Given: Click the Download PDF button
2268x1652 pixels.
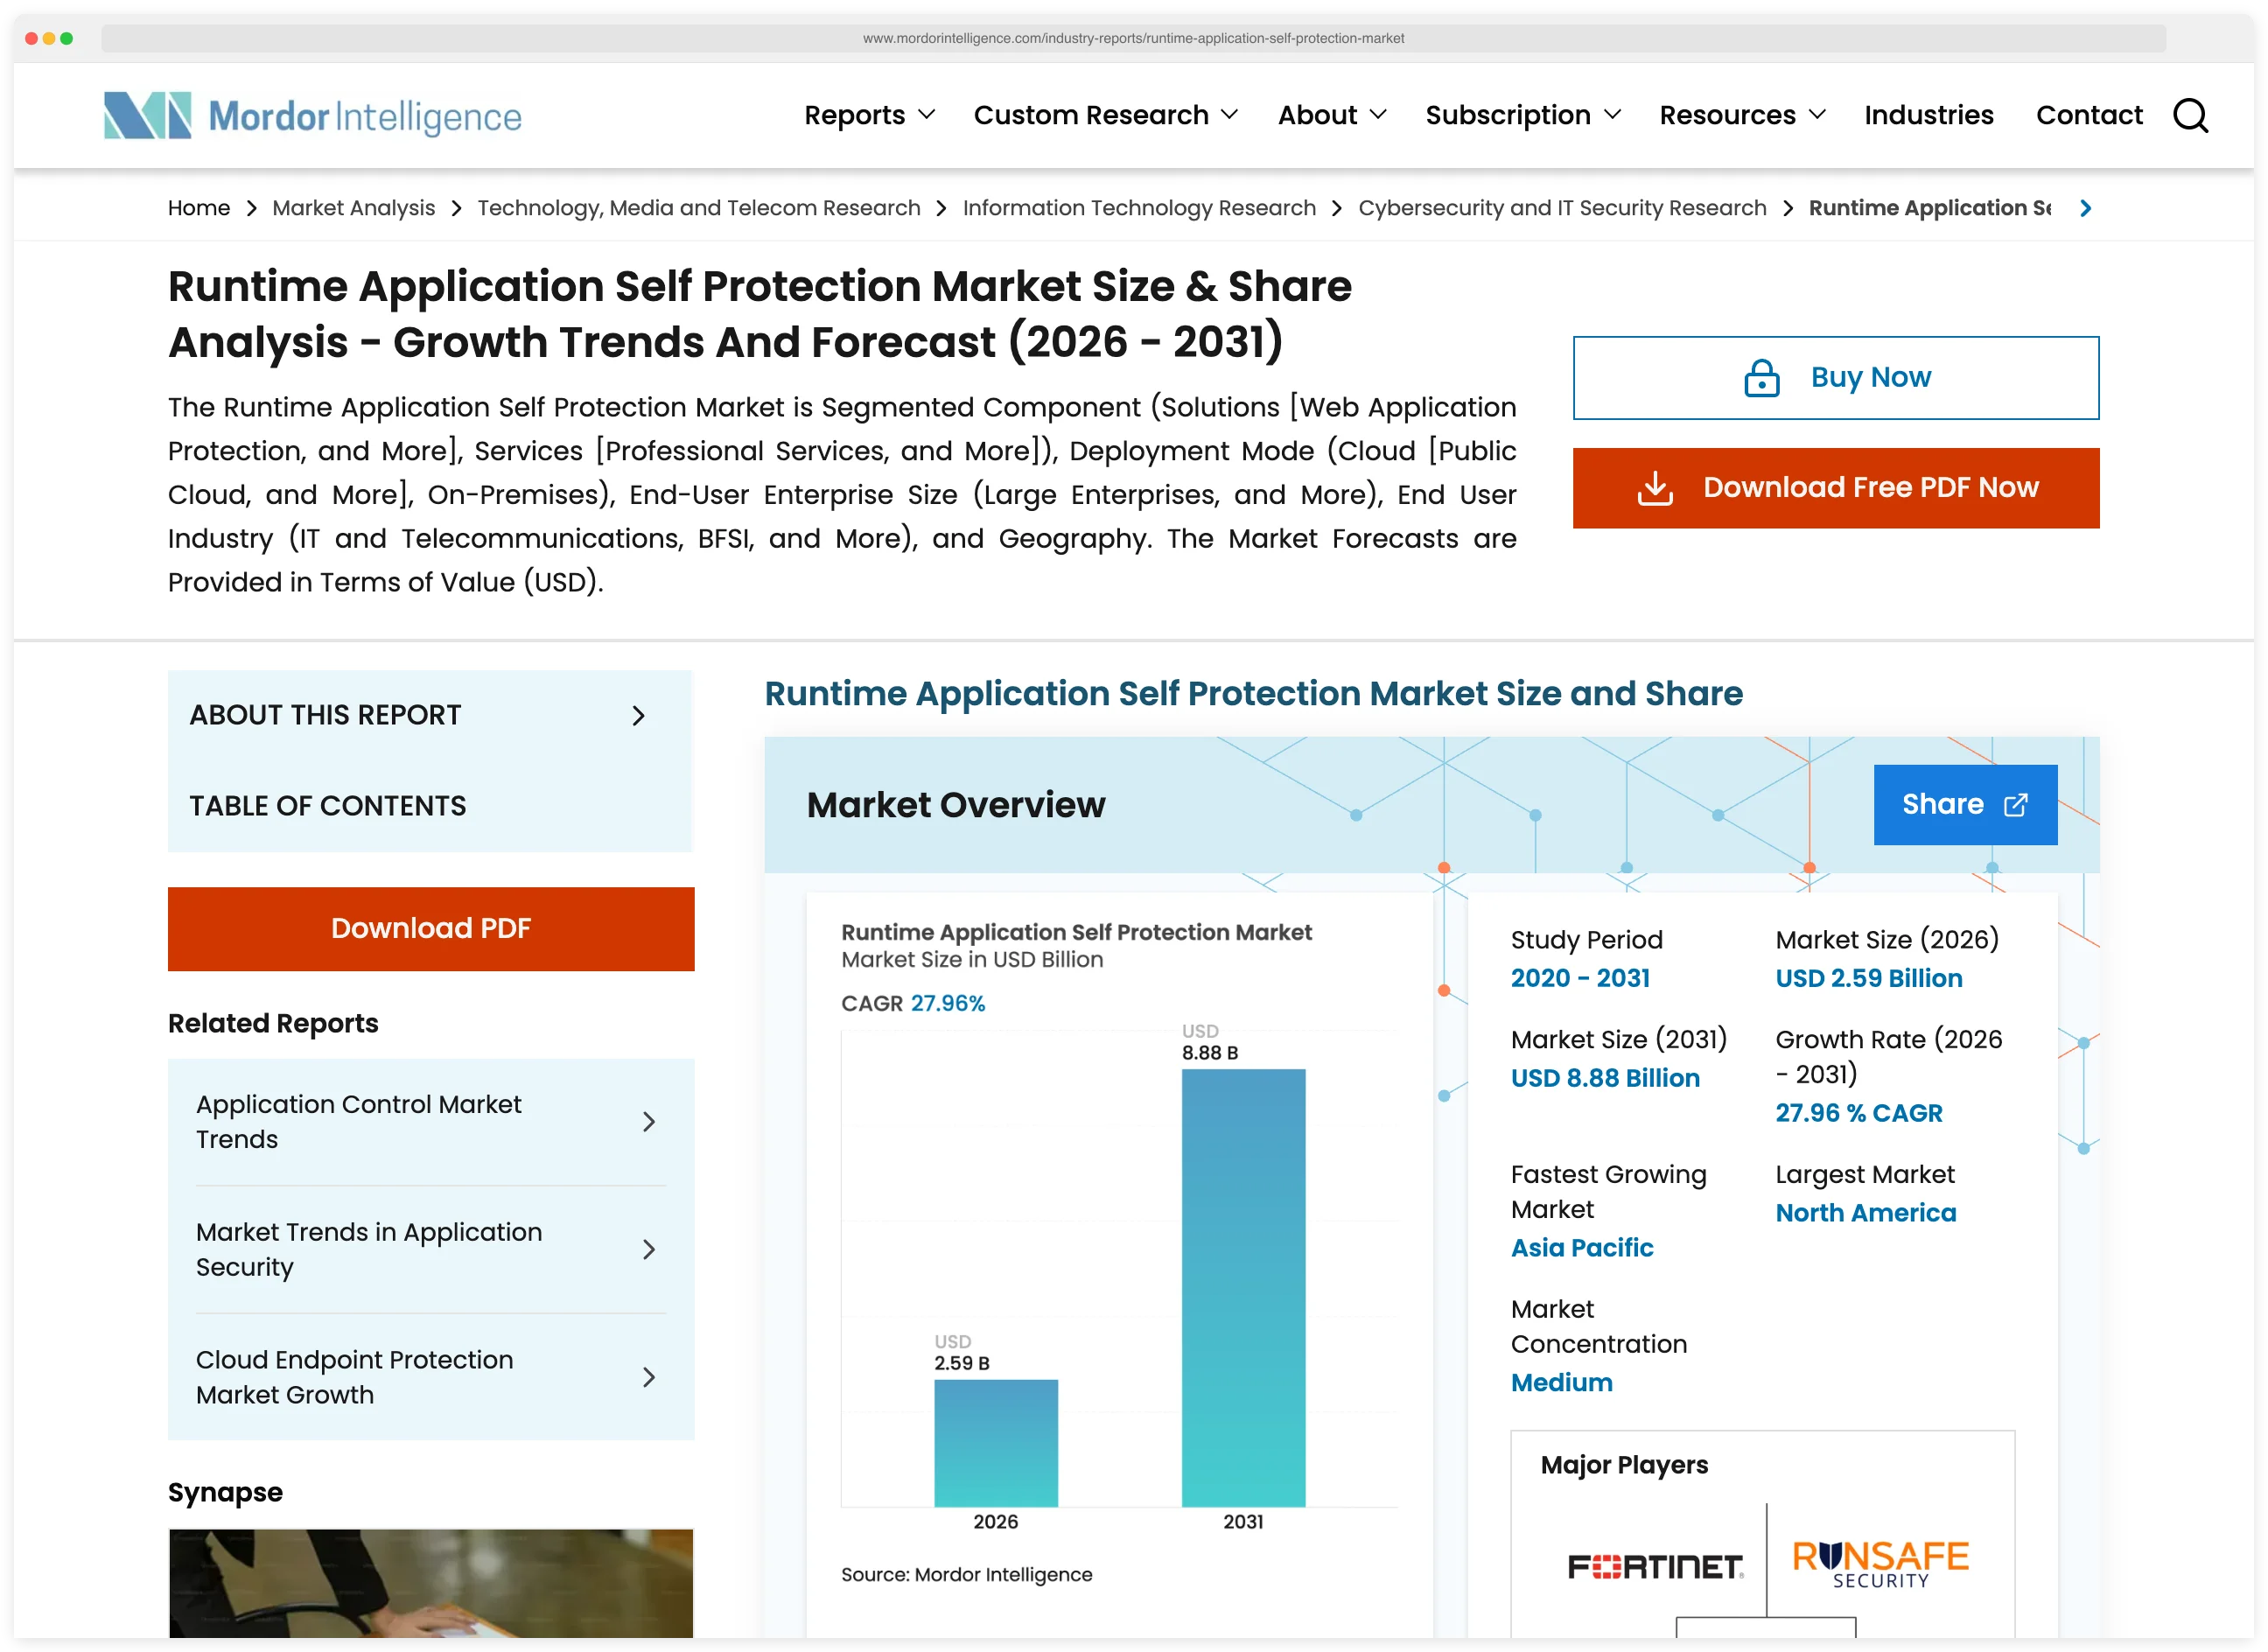Looking at the screenshot, I should [430, 928].
